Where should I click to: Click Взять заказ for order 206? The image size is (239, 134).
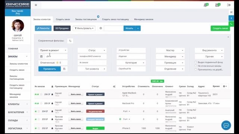point(76,94)
